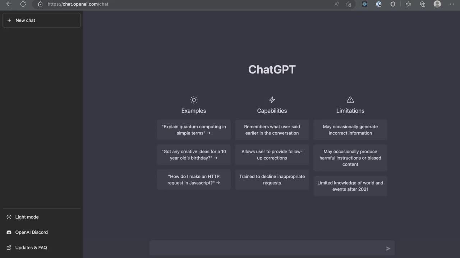Switch to Light mode
The height and width of the screenshot is (258, 460).
(42, 217)
